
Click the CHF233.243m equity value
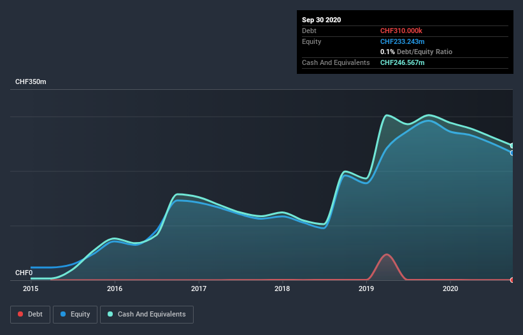(402, 41)
